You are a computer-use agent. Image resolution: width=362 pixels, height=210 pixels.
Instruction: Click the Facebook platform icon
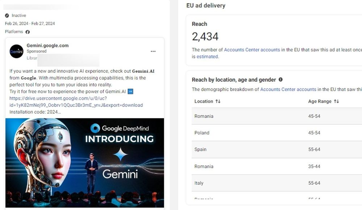tap(28, 32)
